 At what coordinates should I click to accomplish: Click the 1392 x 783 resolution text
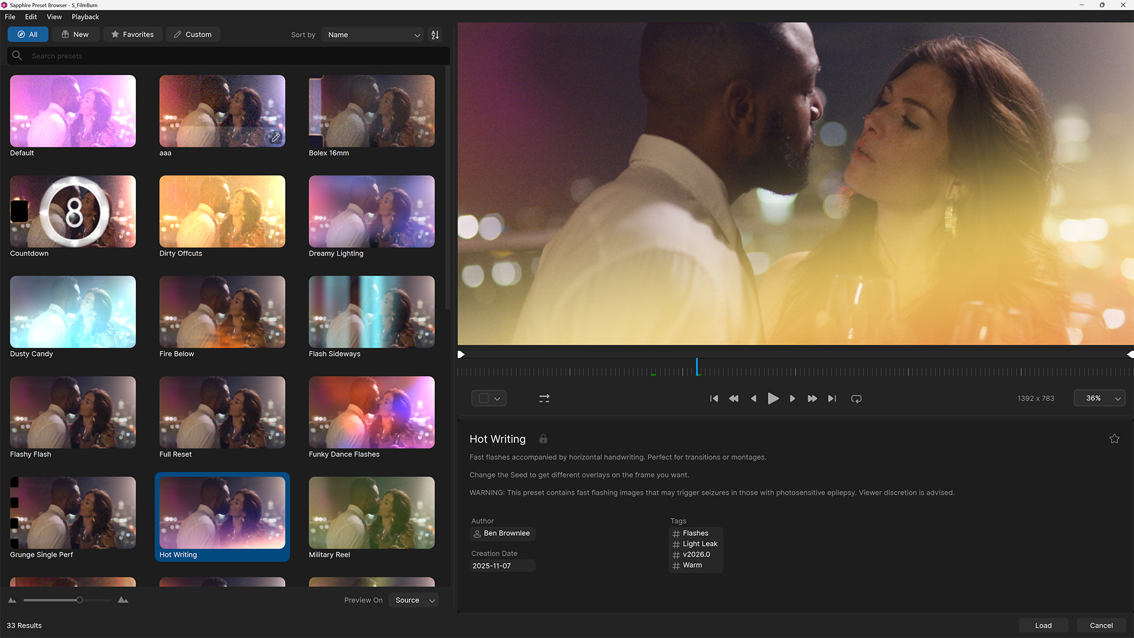1036,399
